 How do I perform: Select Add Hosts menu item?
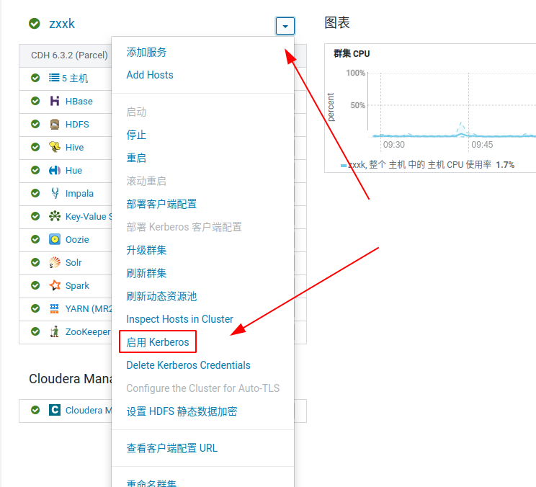(150, 75)
